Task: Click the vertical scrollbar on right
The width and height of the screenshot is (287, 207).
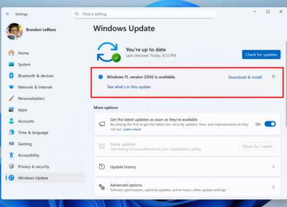Action: click(x=286, y=84)
